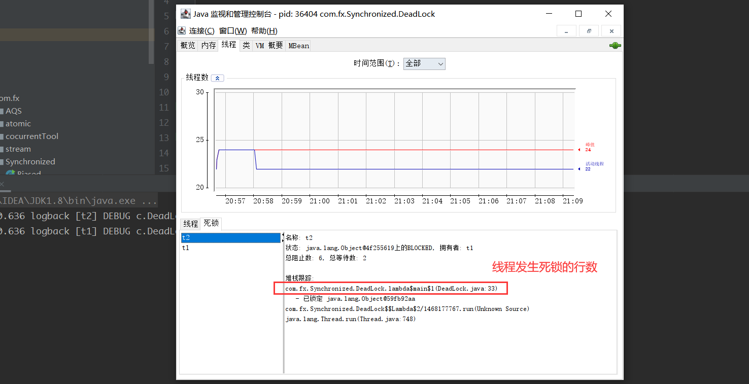Screen dimensions: 749x384
Task: Open the 连接(C) menu
Action: coord(201,31)
